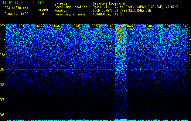Click the 0.9 kHz axis label
This screenshot has height=121, width=191.
point(2,70)
